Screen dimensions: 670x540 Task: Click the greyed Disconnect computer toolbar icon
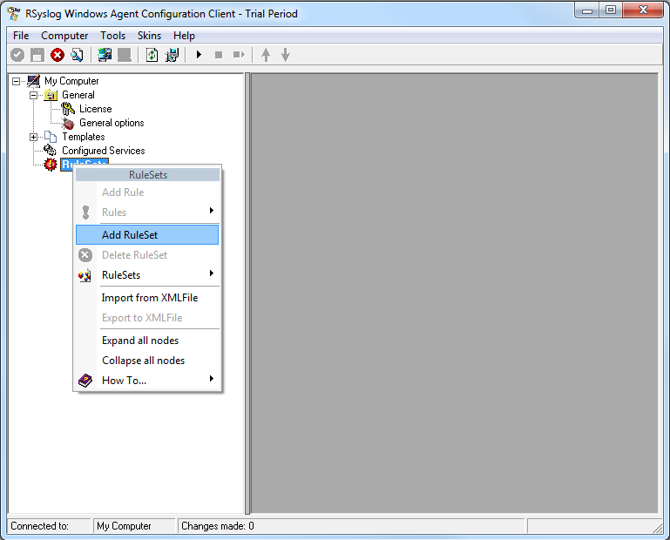(x=125, y=55)
